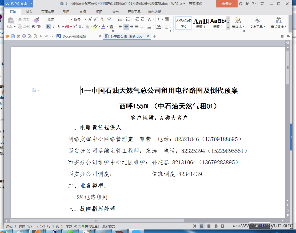Switch to outline view in status bar

tap(209, 226)
